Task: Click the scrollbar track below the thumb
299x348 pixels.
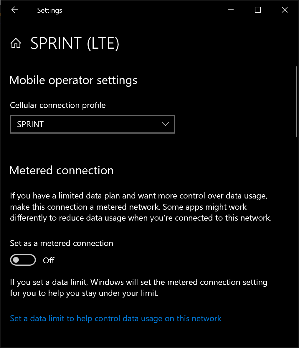Action: tap(296, 236)
